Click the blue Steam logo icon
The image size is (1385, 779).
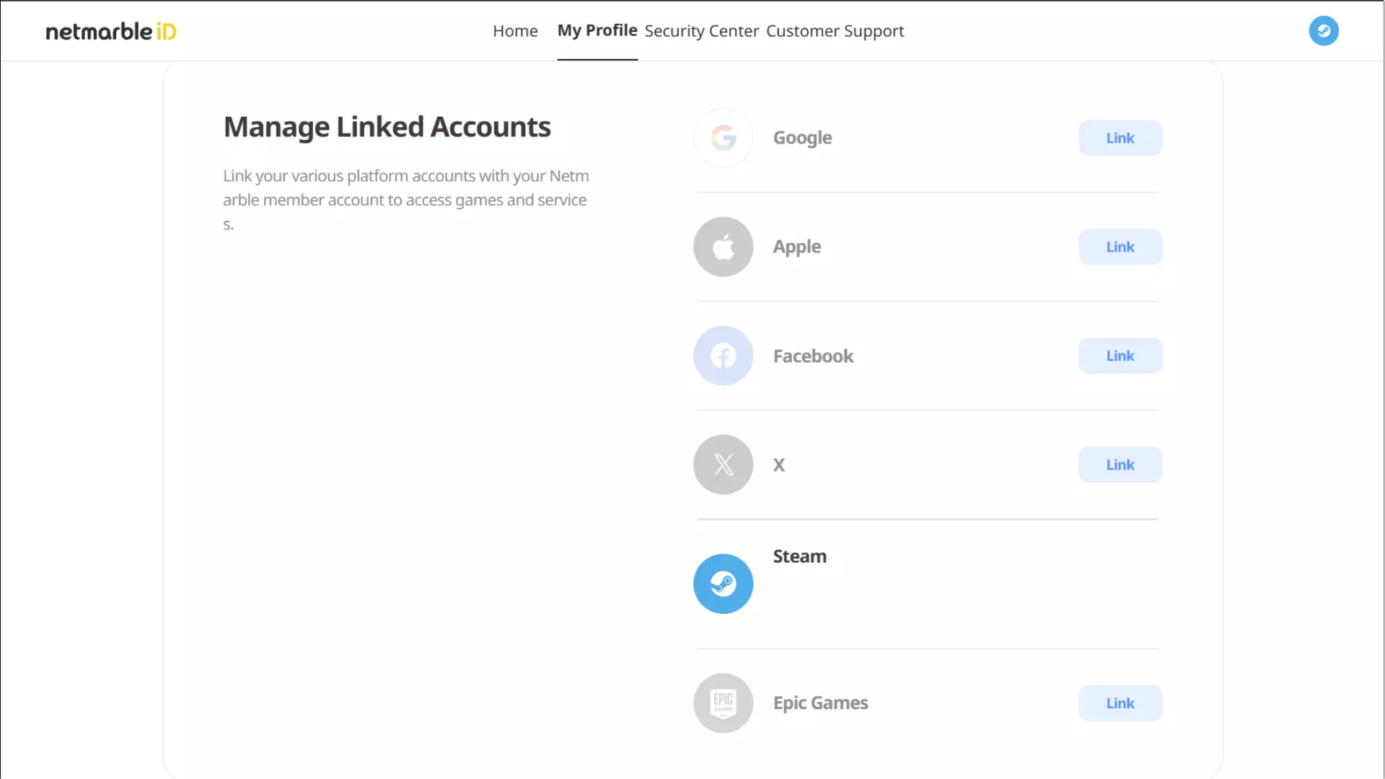[723, 584]
